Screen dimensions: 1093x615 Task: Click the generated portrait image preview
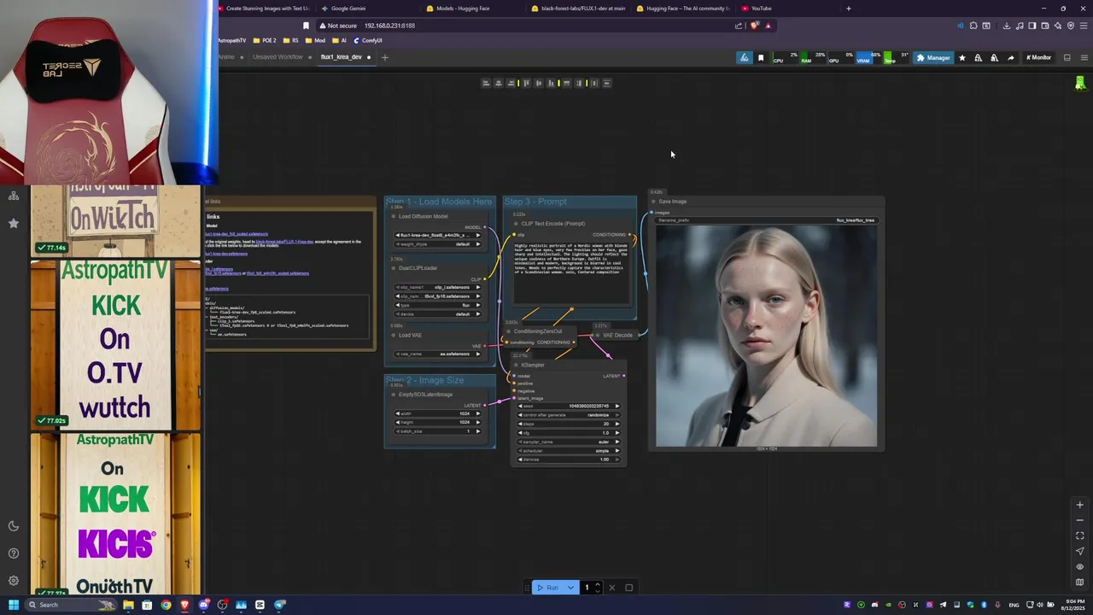[x=766, y=336]
